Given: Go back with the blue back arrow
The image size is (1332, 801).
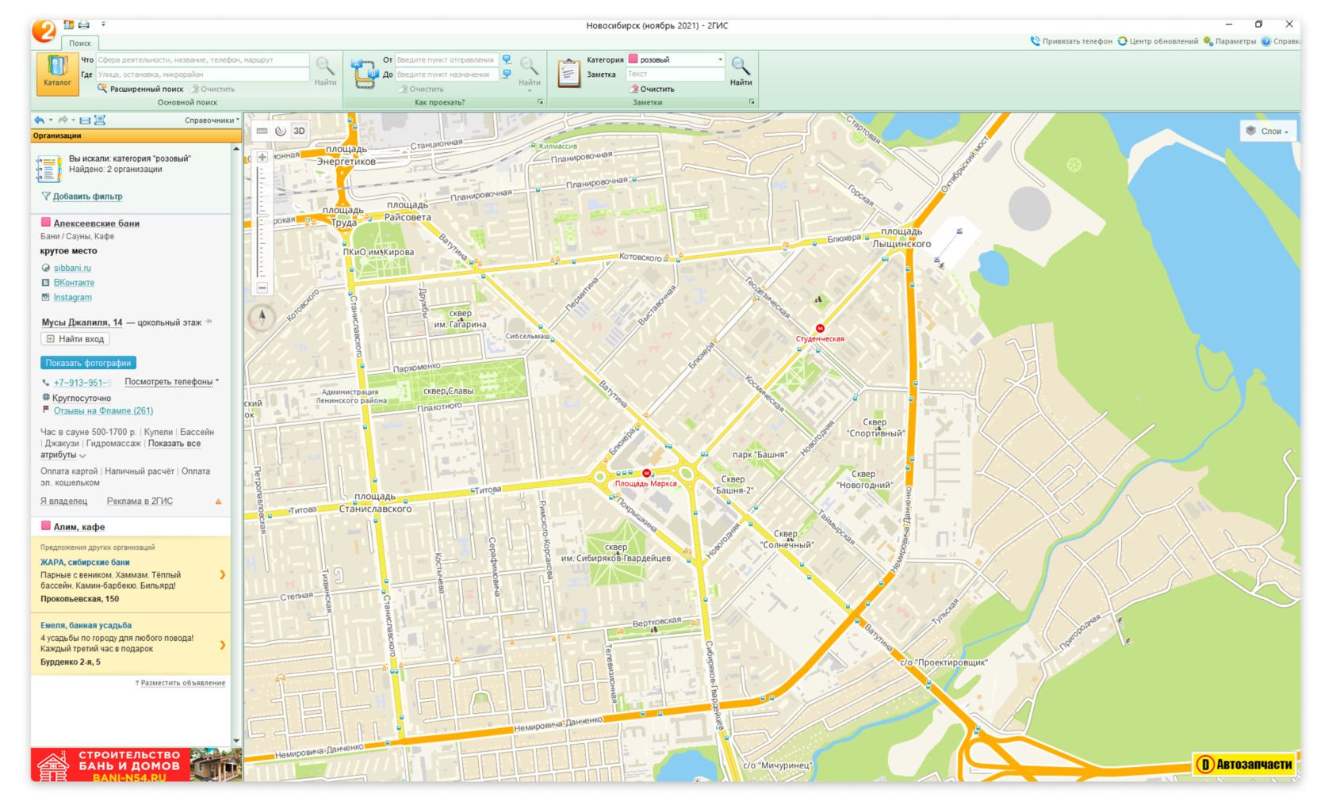Looking at the screenshot, I should pyautogui.click(x=39, y=120).
